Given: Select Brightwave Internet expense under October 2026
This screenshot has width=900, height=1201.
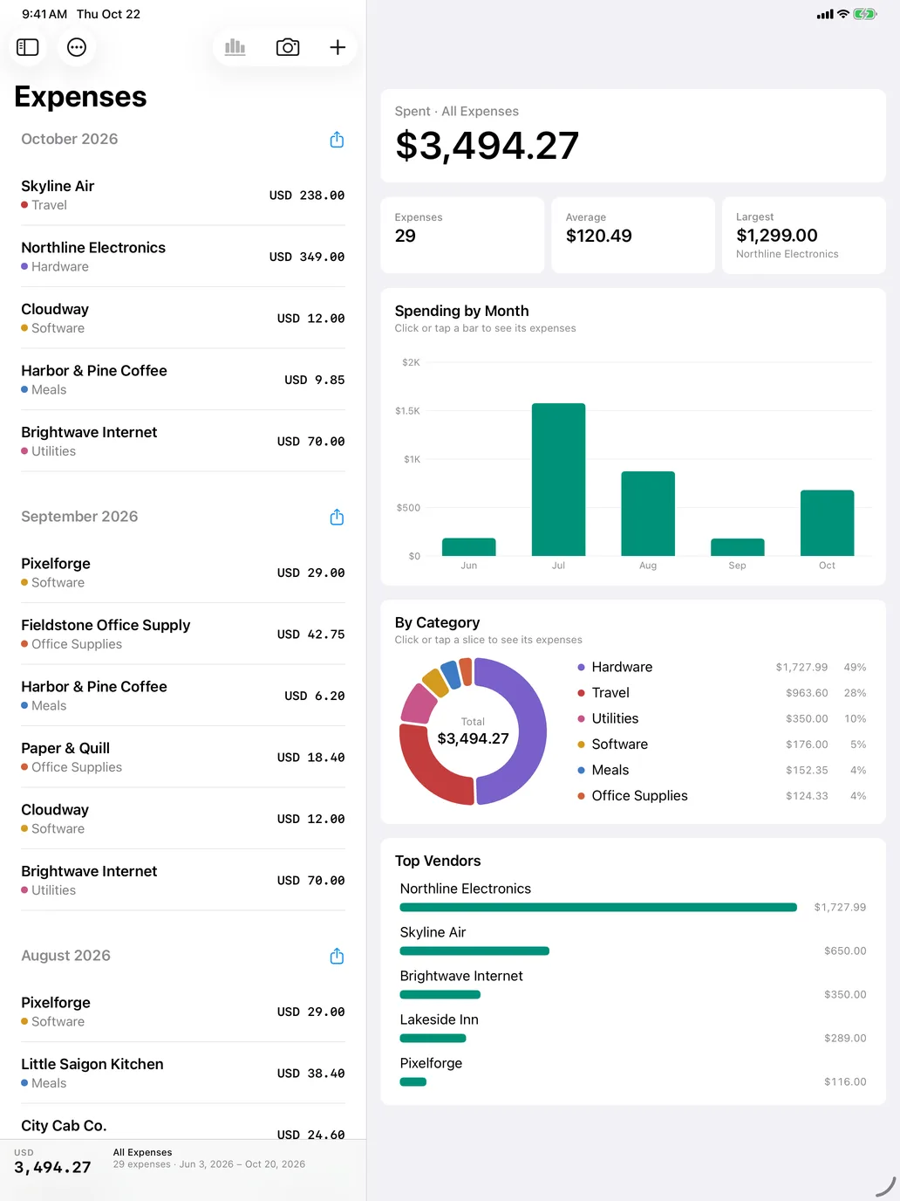Looking at the screenshot, I should [x=183, y=441].
